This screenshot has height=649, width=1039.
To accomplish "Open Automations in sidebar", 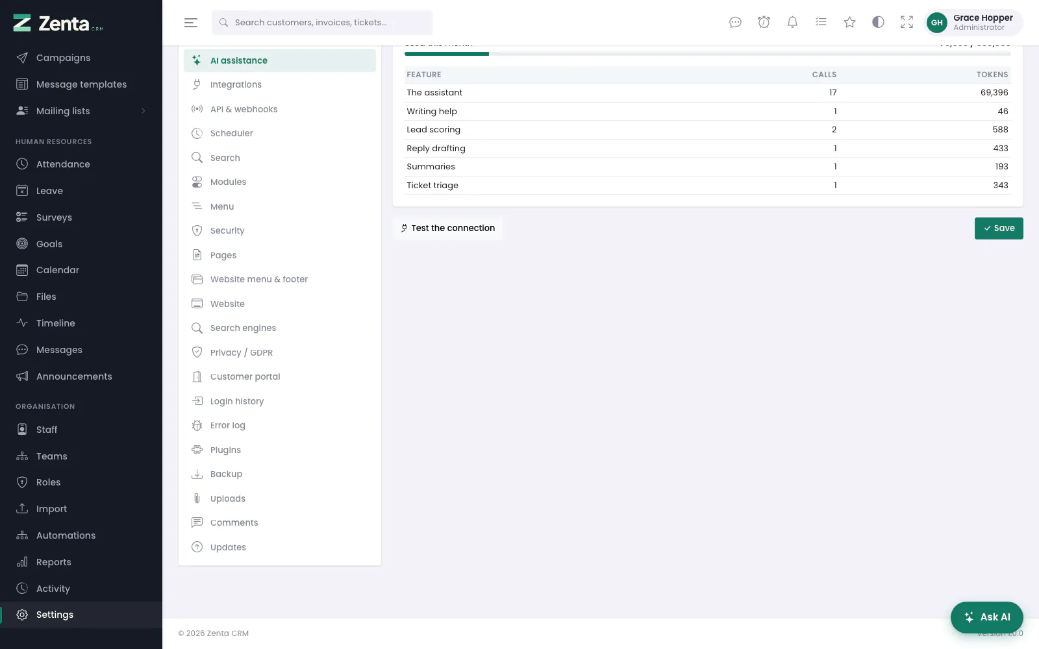I will coord(81,535).
